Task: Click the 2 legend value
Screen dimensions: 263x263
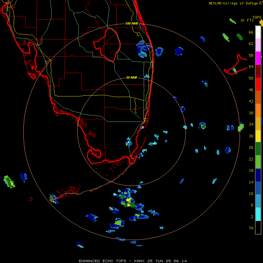Action: (x=252, y=217)
